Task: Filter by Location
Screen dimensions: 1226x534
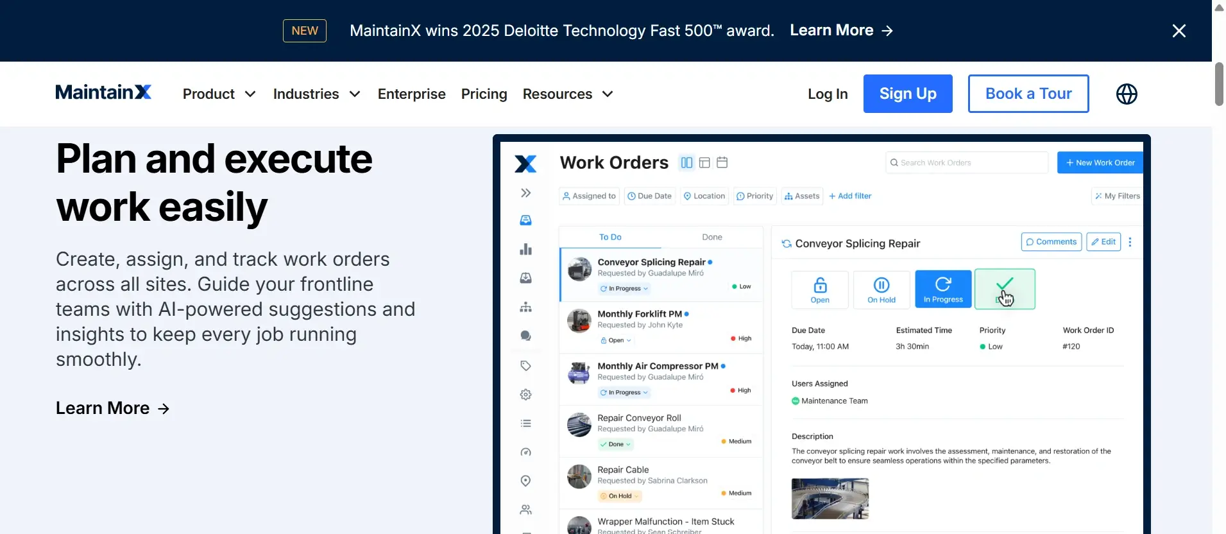Action: pos(704,196)
